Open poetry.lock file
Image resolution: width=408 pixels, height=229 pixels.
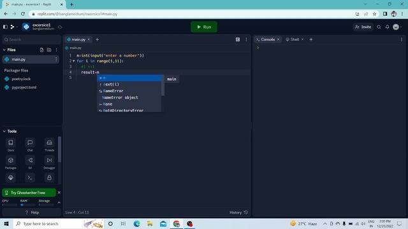(x=21, y=79)
